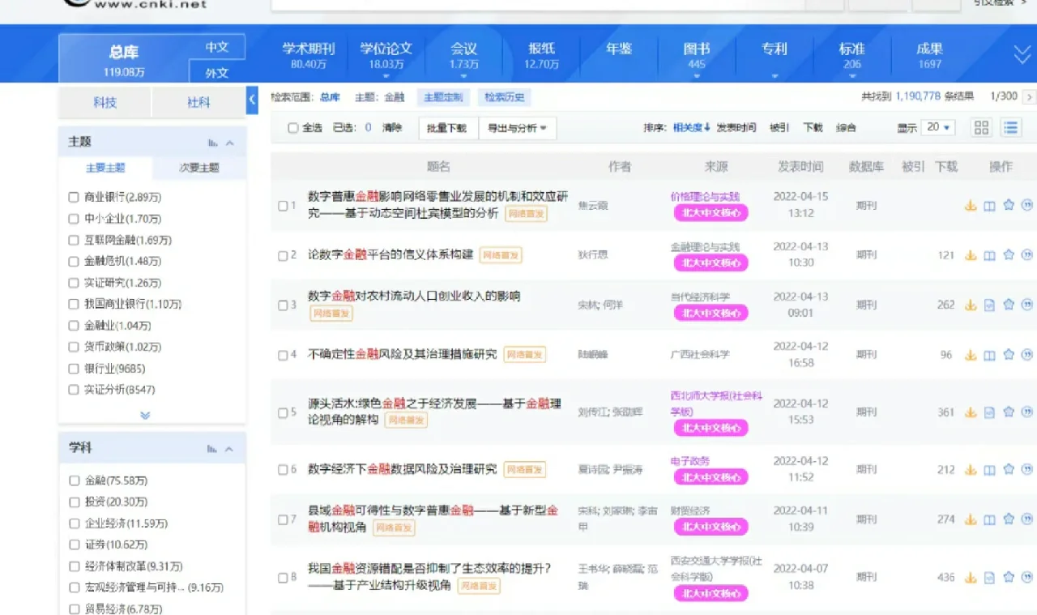The width and height of the screenshot is (1037, 615).
Task: Expand more topics with the double-down chevron
Action: point(145,414)
